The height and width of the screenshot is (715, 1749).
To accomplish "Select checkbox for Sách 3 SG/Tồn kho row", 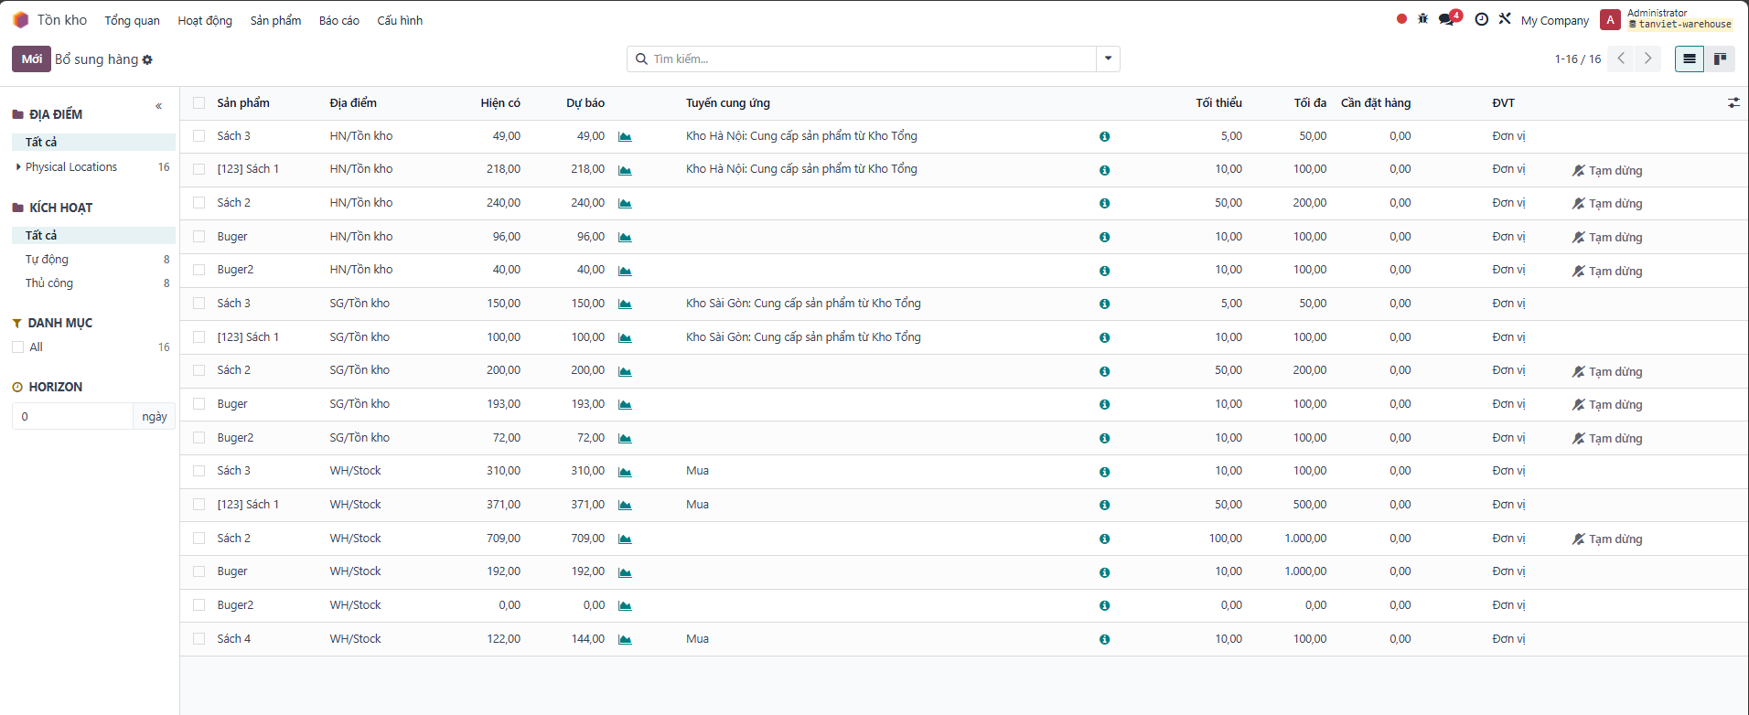I will click(x=199, y=304).
